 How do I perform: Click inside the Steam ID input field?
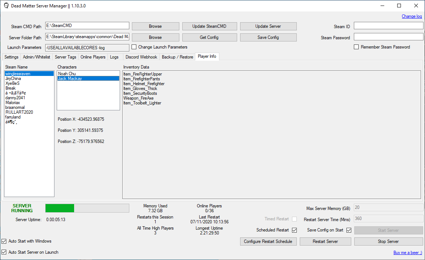click(388, 26)
